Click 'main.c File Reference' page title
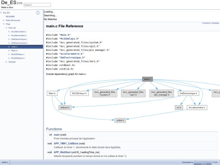Viewport: 220px width, 165px height. 64,26
